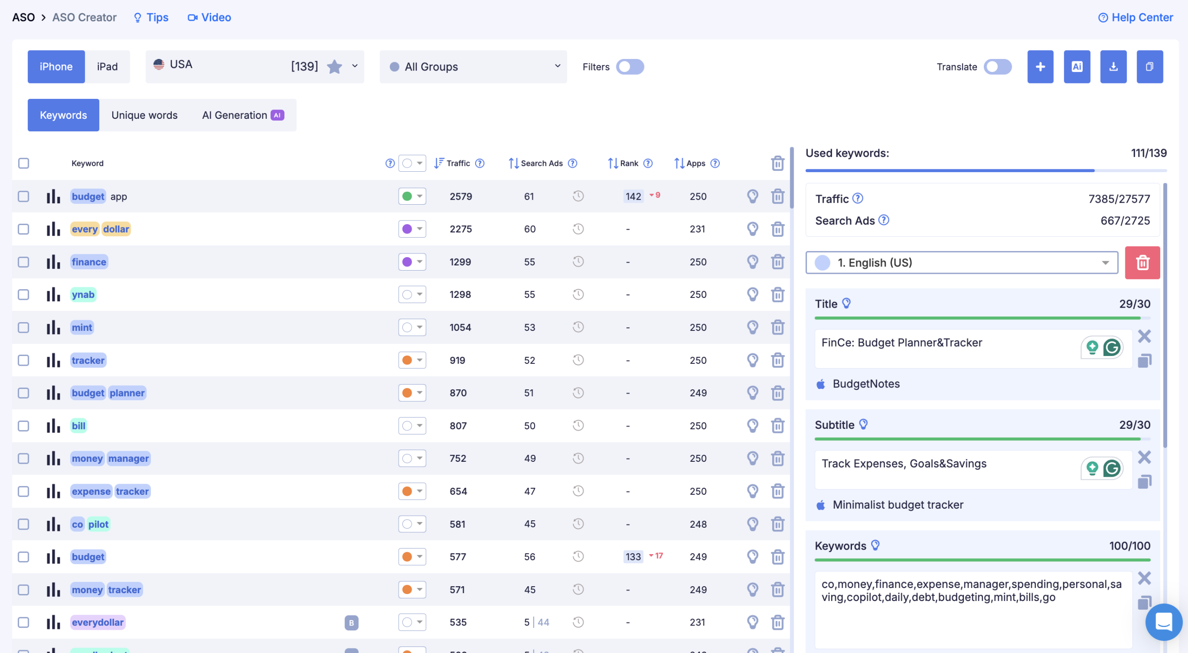This screenshot has width=1188, height=653.
Task: Open the USA country dropdown
Action: (255, 67)
